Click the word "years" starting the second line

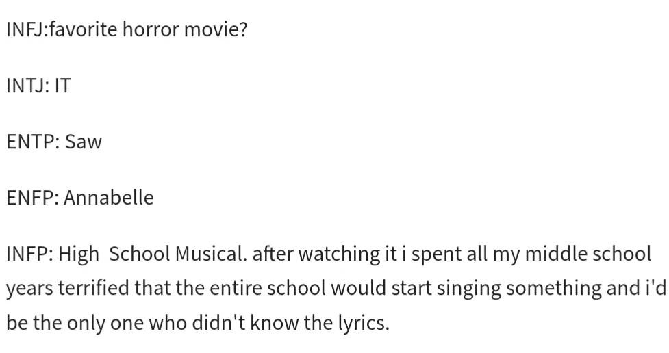pyautogui.click(x=25, y=289)
